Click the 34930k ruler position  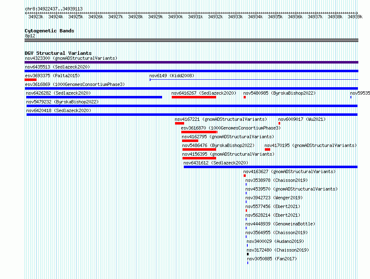click(175, 17)
